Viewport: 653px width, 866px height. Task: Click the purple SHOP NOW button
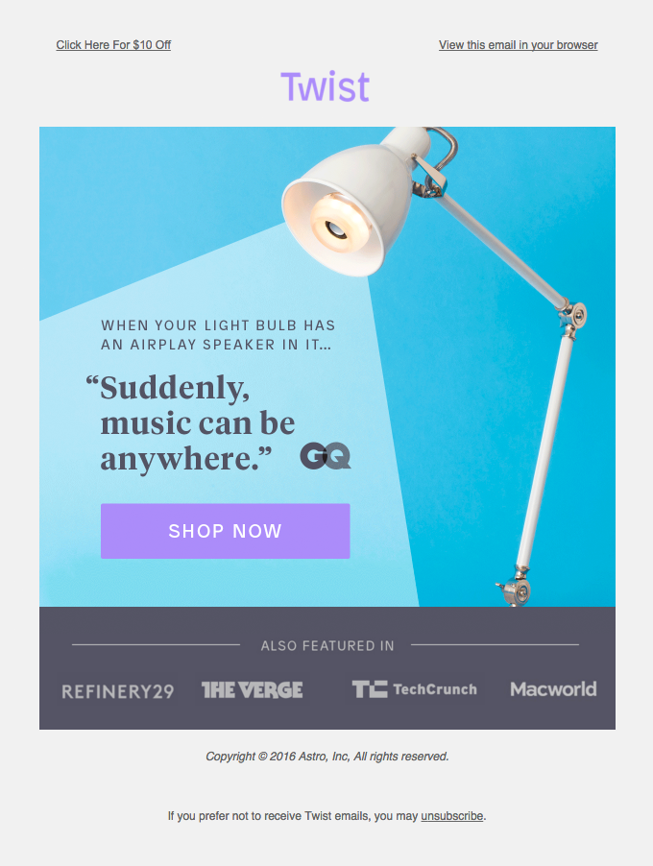click(x=226, y=531)
